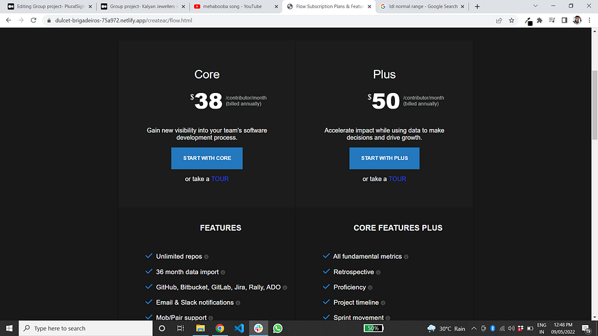Open Visual Studio Code from taskbar

point(239,328)
